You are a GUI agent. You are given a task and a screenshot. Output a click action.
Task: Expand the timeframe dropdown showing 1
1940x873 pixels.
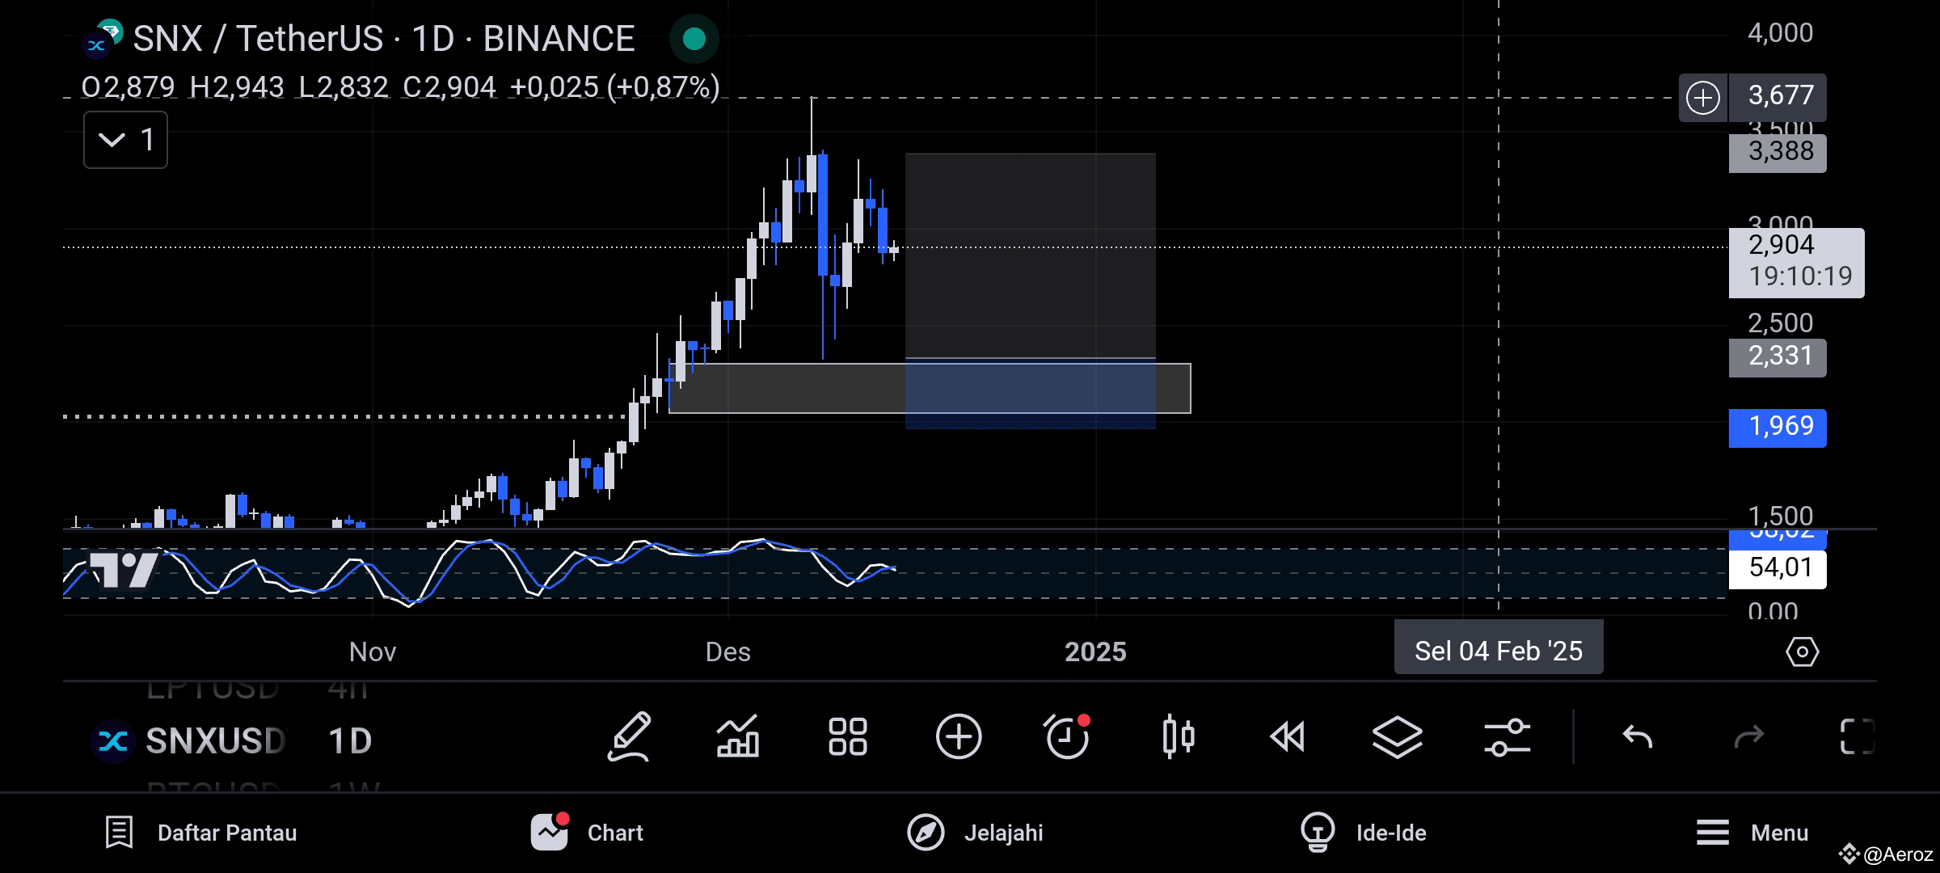125,139
